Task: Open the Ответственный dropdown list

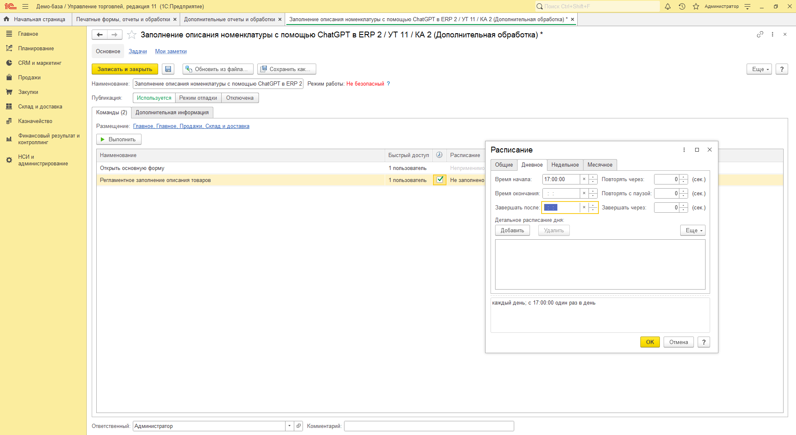Action: click(x=289, y=426)
